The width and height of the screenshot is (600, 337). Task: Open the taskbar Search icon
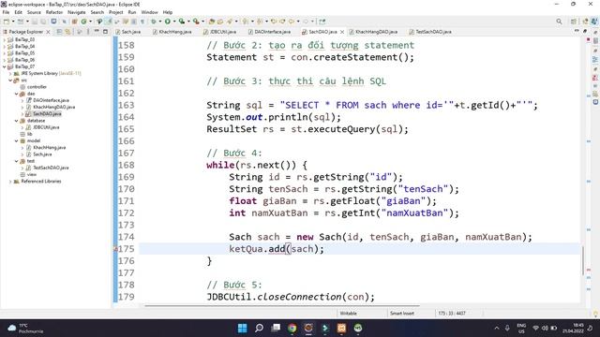pos(259,328)
